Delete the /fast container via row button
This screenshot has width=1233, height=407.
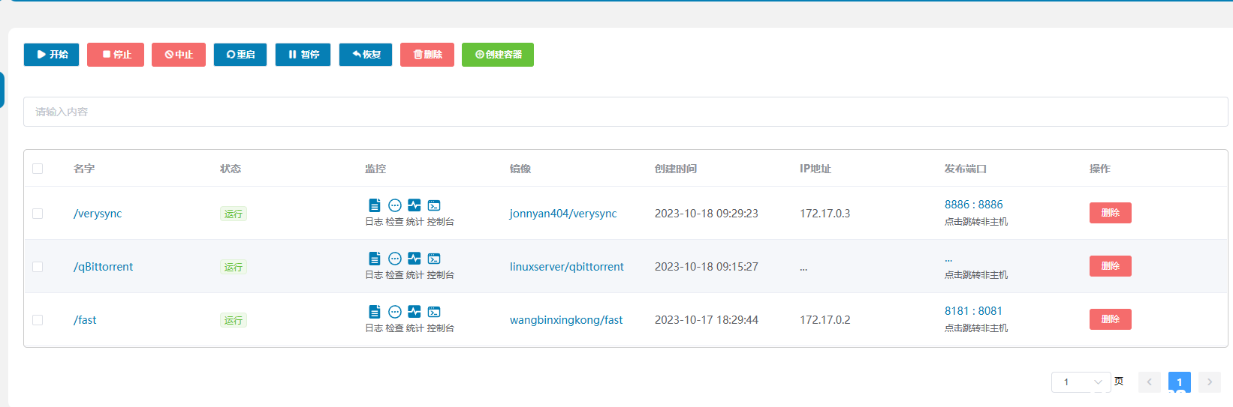pos(1110,319)
